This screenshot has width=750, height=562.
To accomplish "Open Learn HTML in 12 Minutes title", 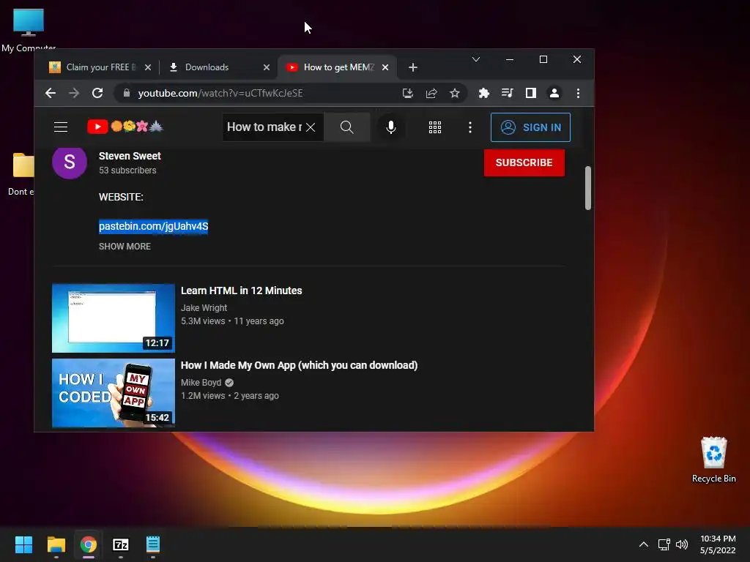I will (242, 291).
